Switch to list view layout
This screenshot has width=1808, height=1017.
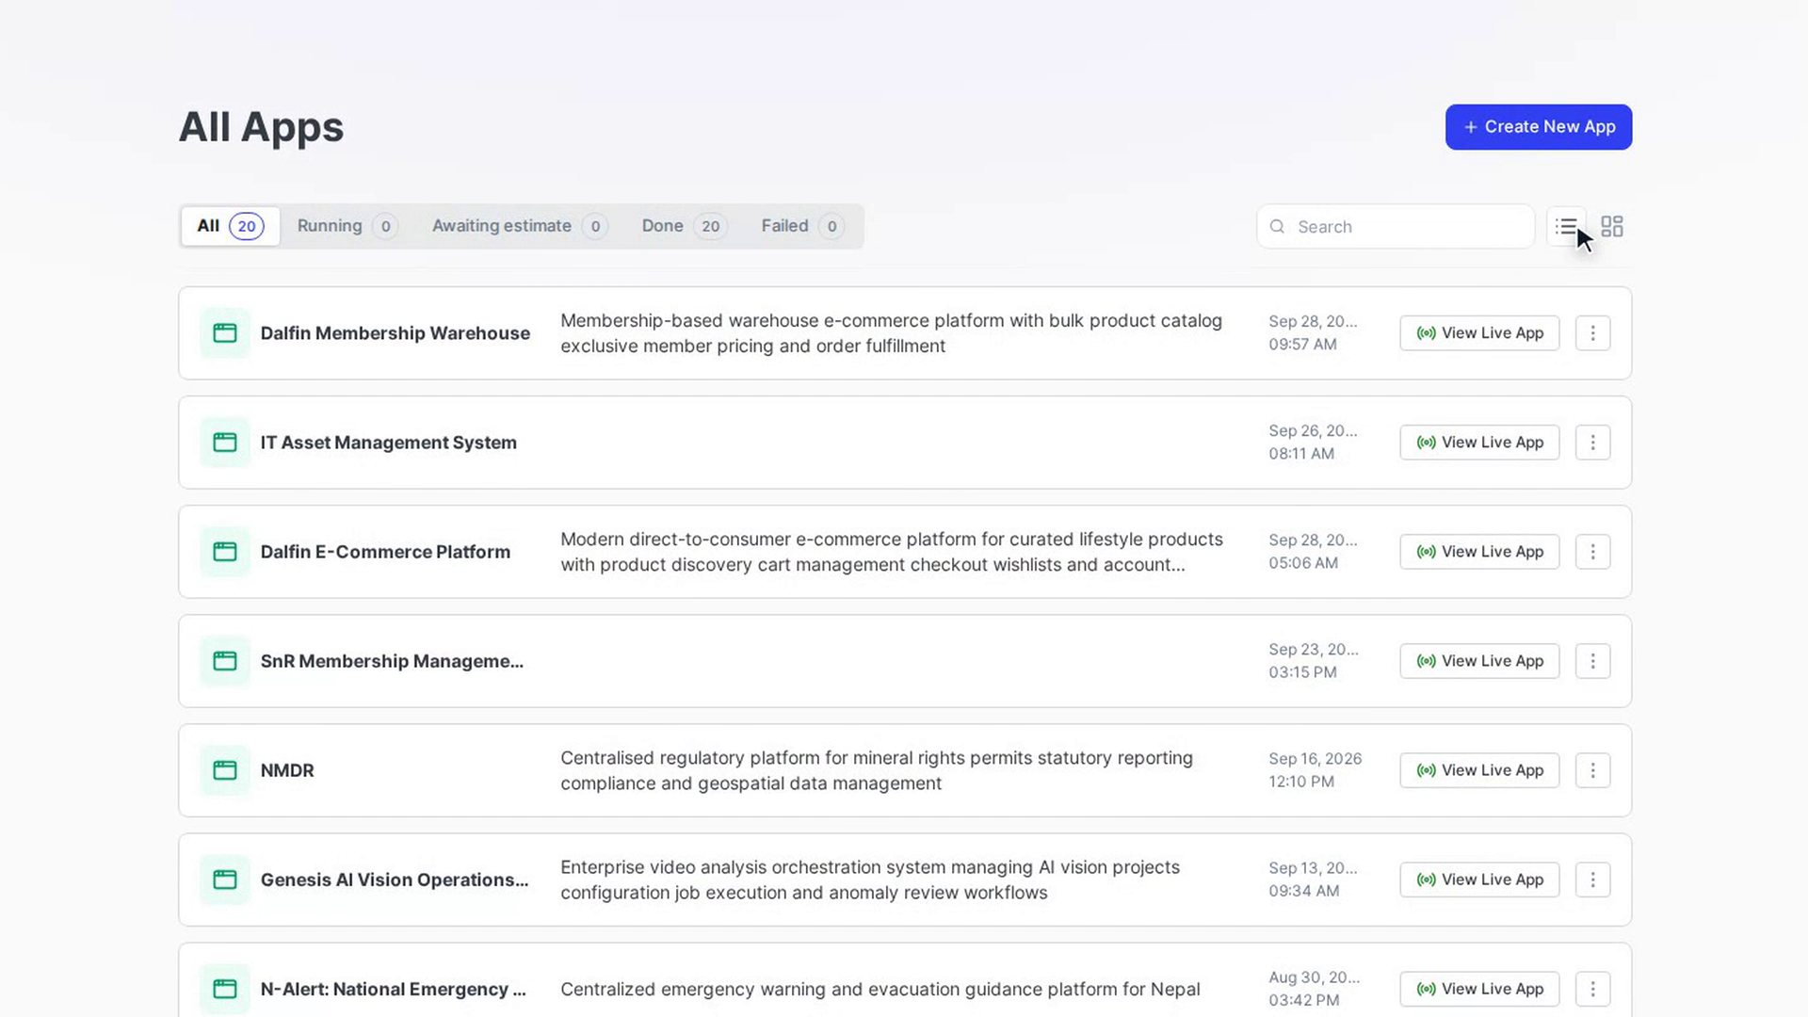point(1566,227)
